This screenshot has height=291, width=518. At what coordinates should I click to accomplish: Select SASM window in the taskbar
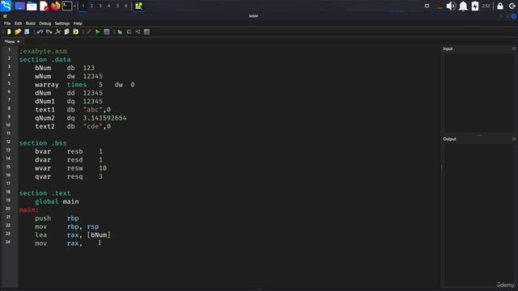pos(138,6)
